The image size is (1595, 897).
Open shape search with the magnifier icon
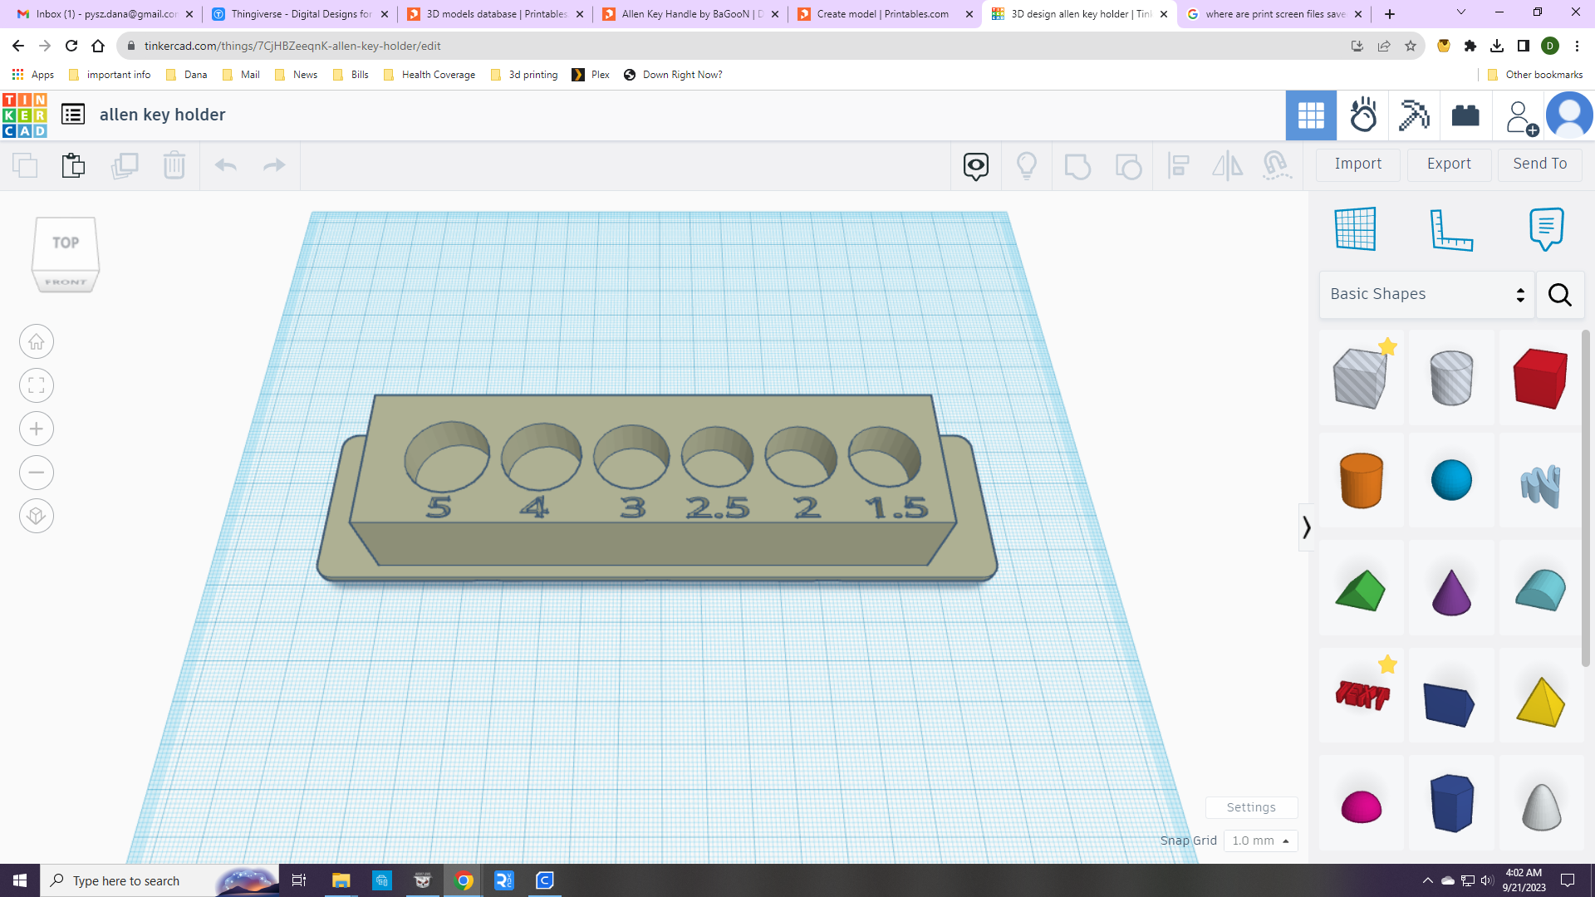point(1560,294)
